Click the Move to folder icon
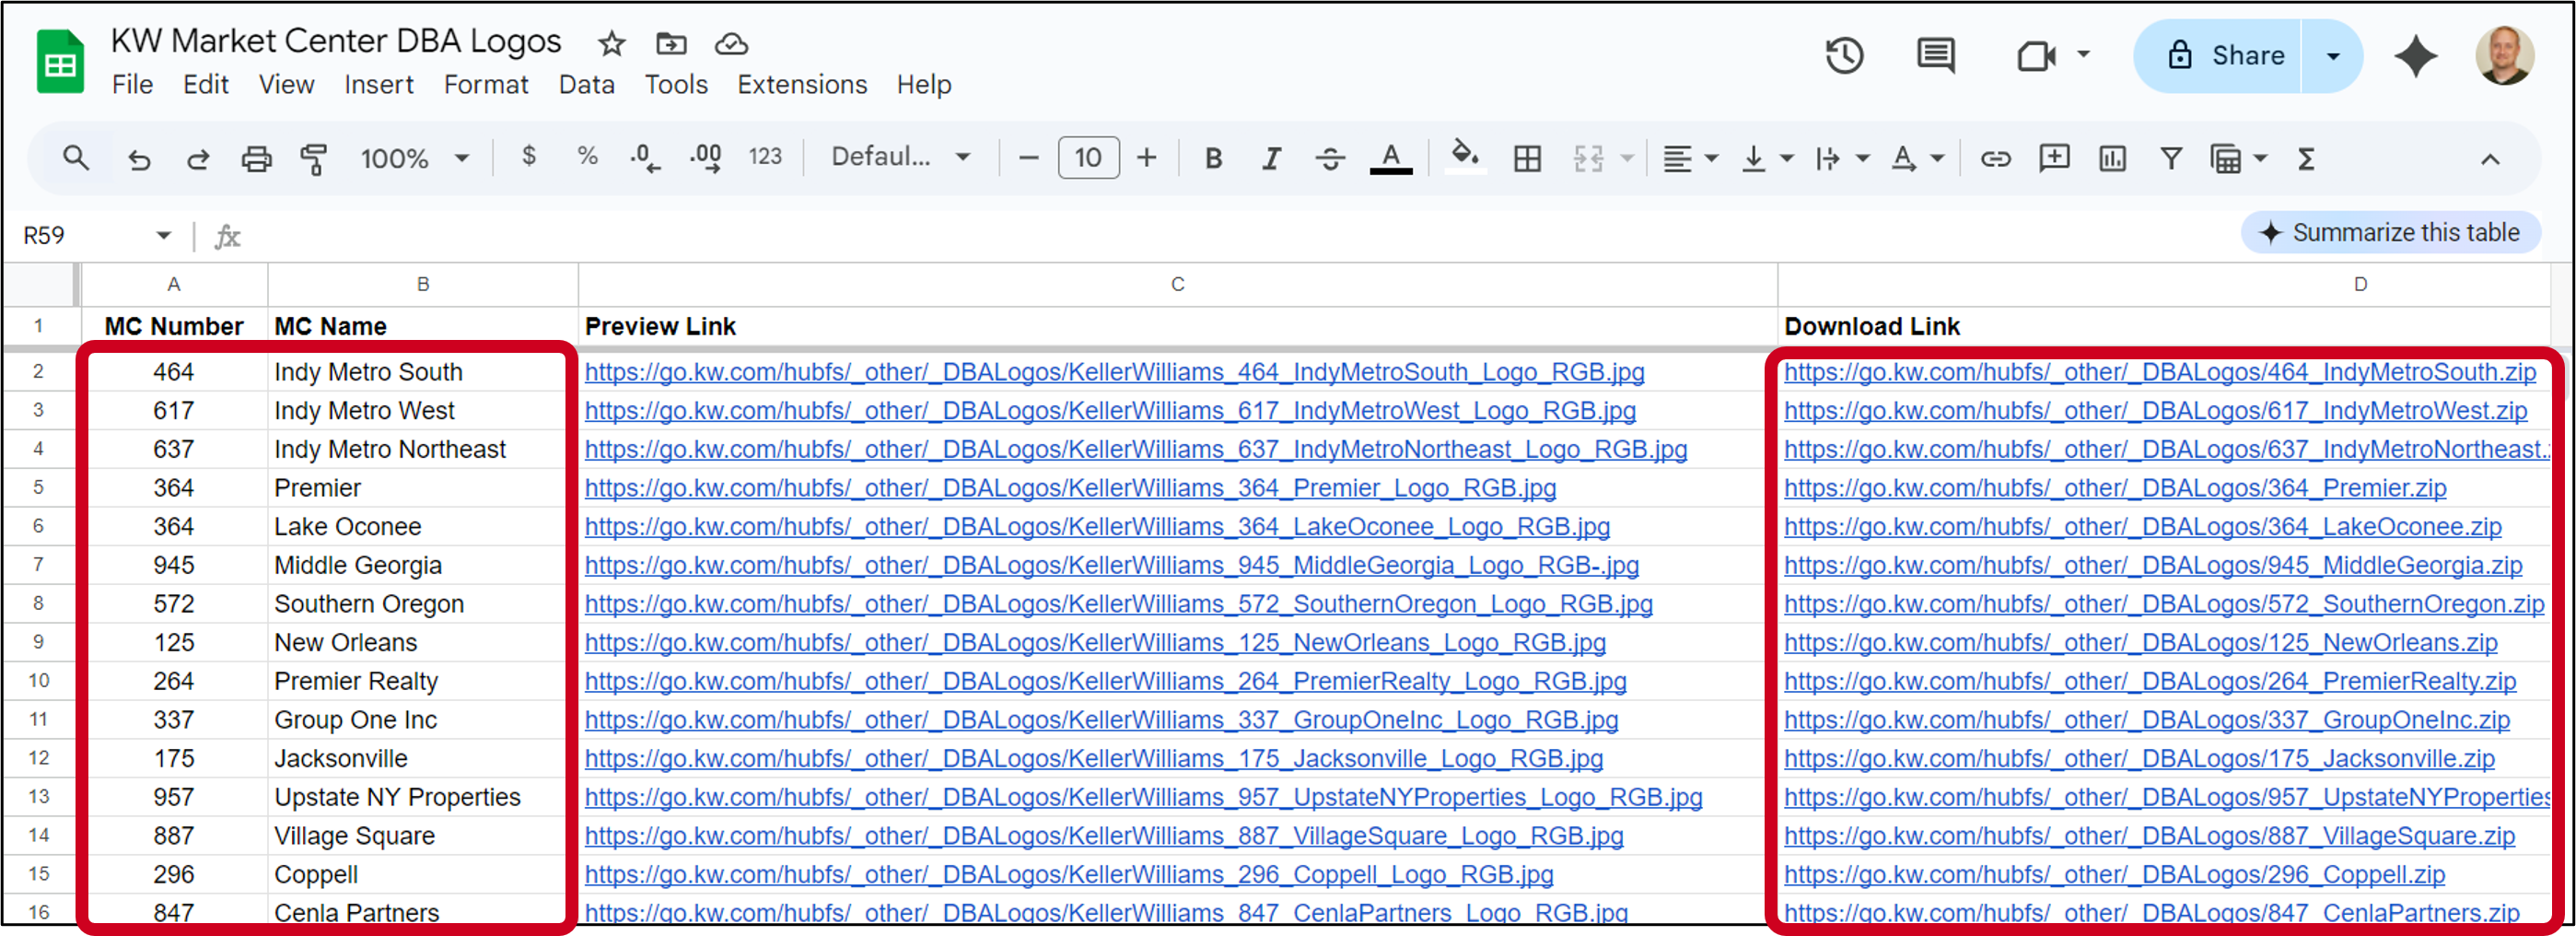This screenshot has height=936, width=2576. click(x=671, y=44)
